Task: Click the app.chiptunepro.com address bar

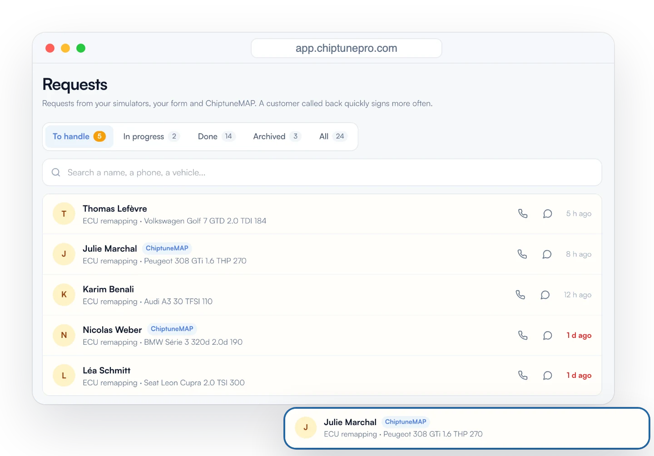Action: (347, 48)
